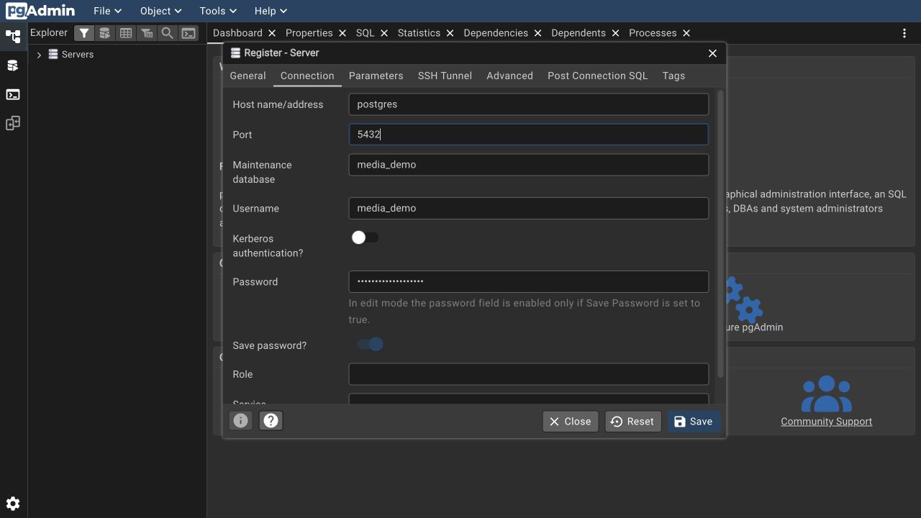Click the Role input field
This screenshot has height=518, width=921.
point(529,374)
